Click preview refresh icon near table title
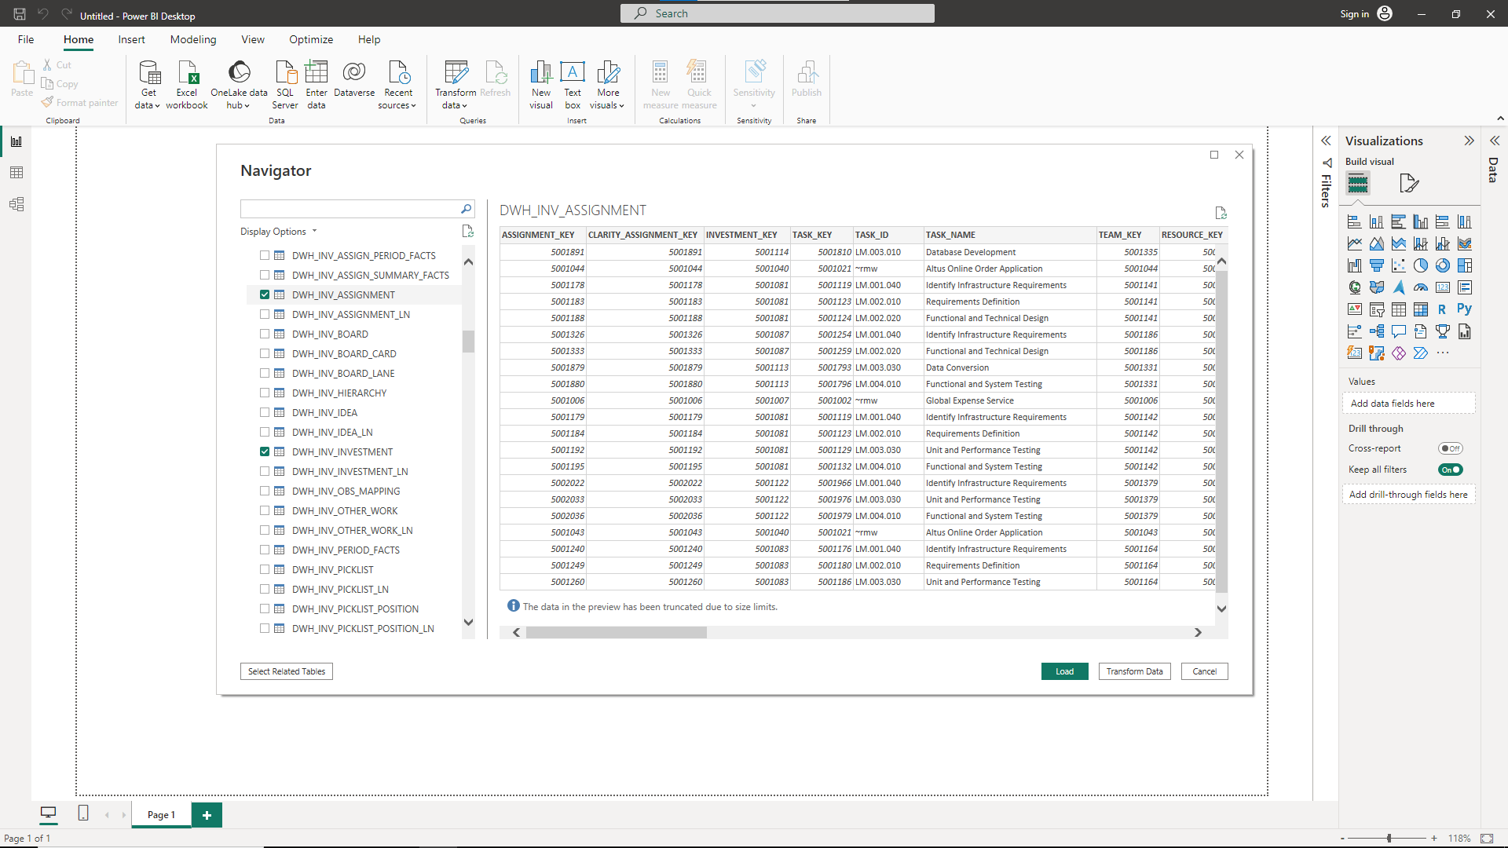 tap(1221, 213)
